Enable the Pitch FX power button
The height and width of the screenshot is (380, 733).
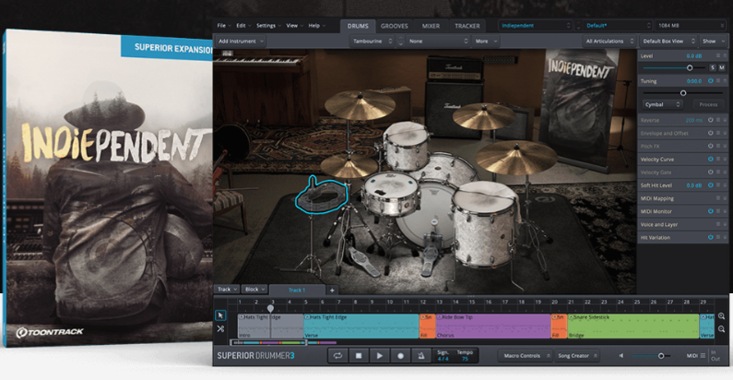coord(711,147)
